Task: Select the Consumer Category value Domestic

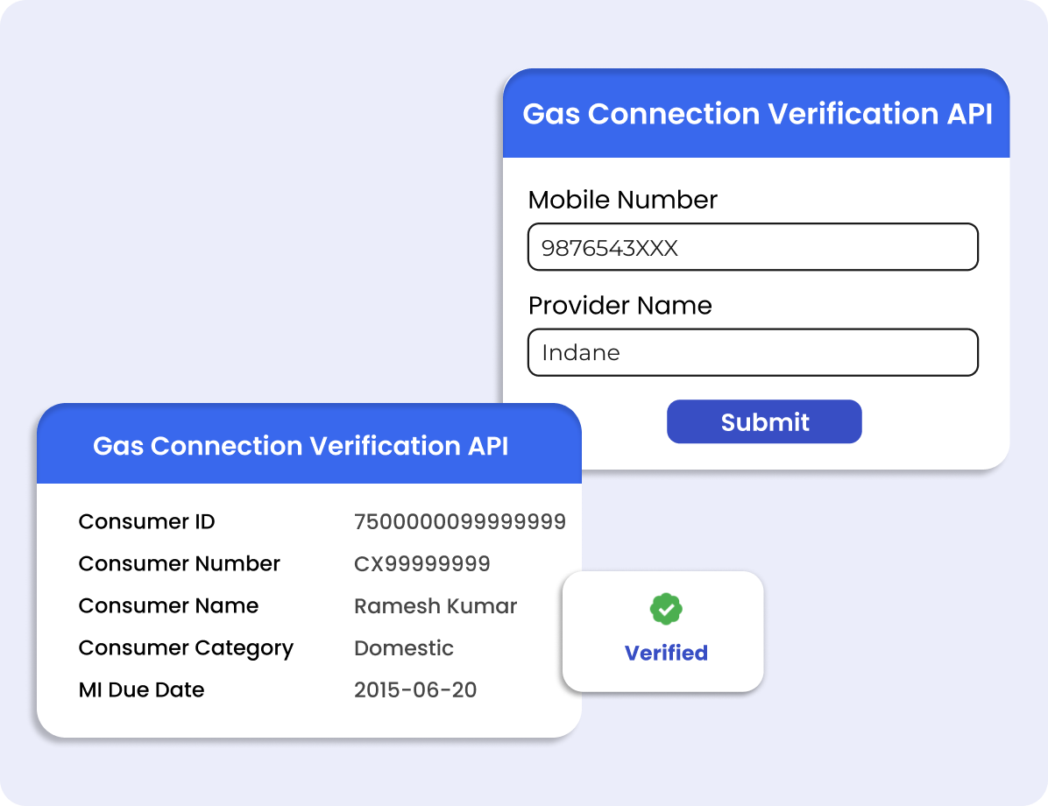Action: pyautogui.click(x=404, y=647)
